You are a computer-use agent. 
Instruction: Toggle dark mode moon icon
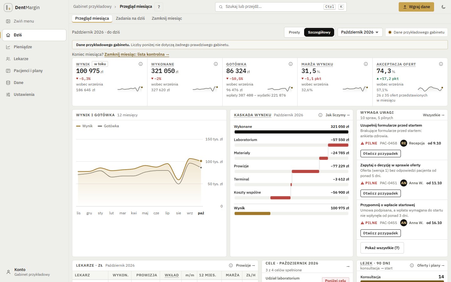pyautogui.click(x=443, y=7)
